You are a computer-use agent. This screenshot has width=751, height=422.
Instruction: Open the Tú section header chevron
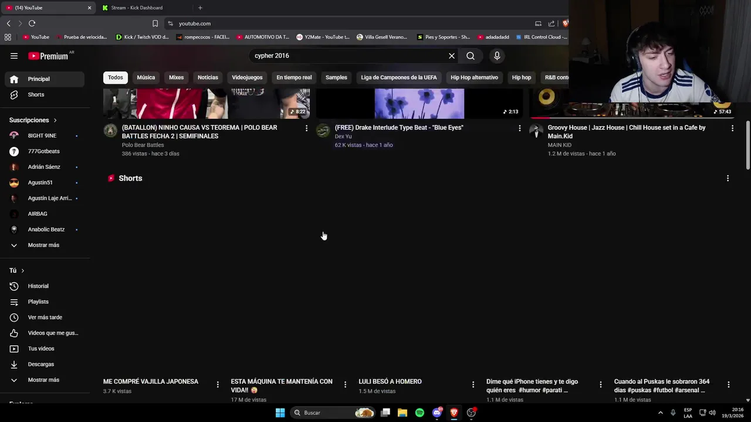click(22, 271)
